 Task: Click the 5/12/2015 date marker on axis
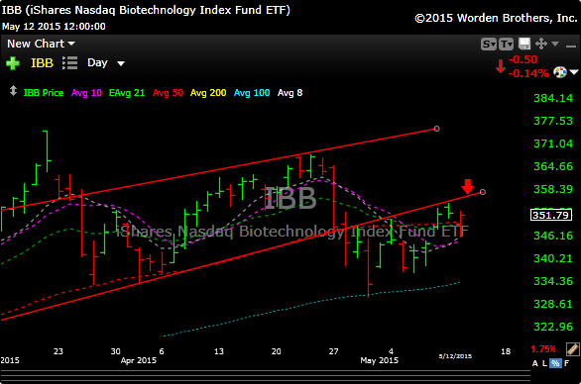455,356
